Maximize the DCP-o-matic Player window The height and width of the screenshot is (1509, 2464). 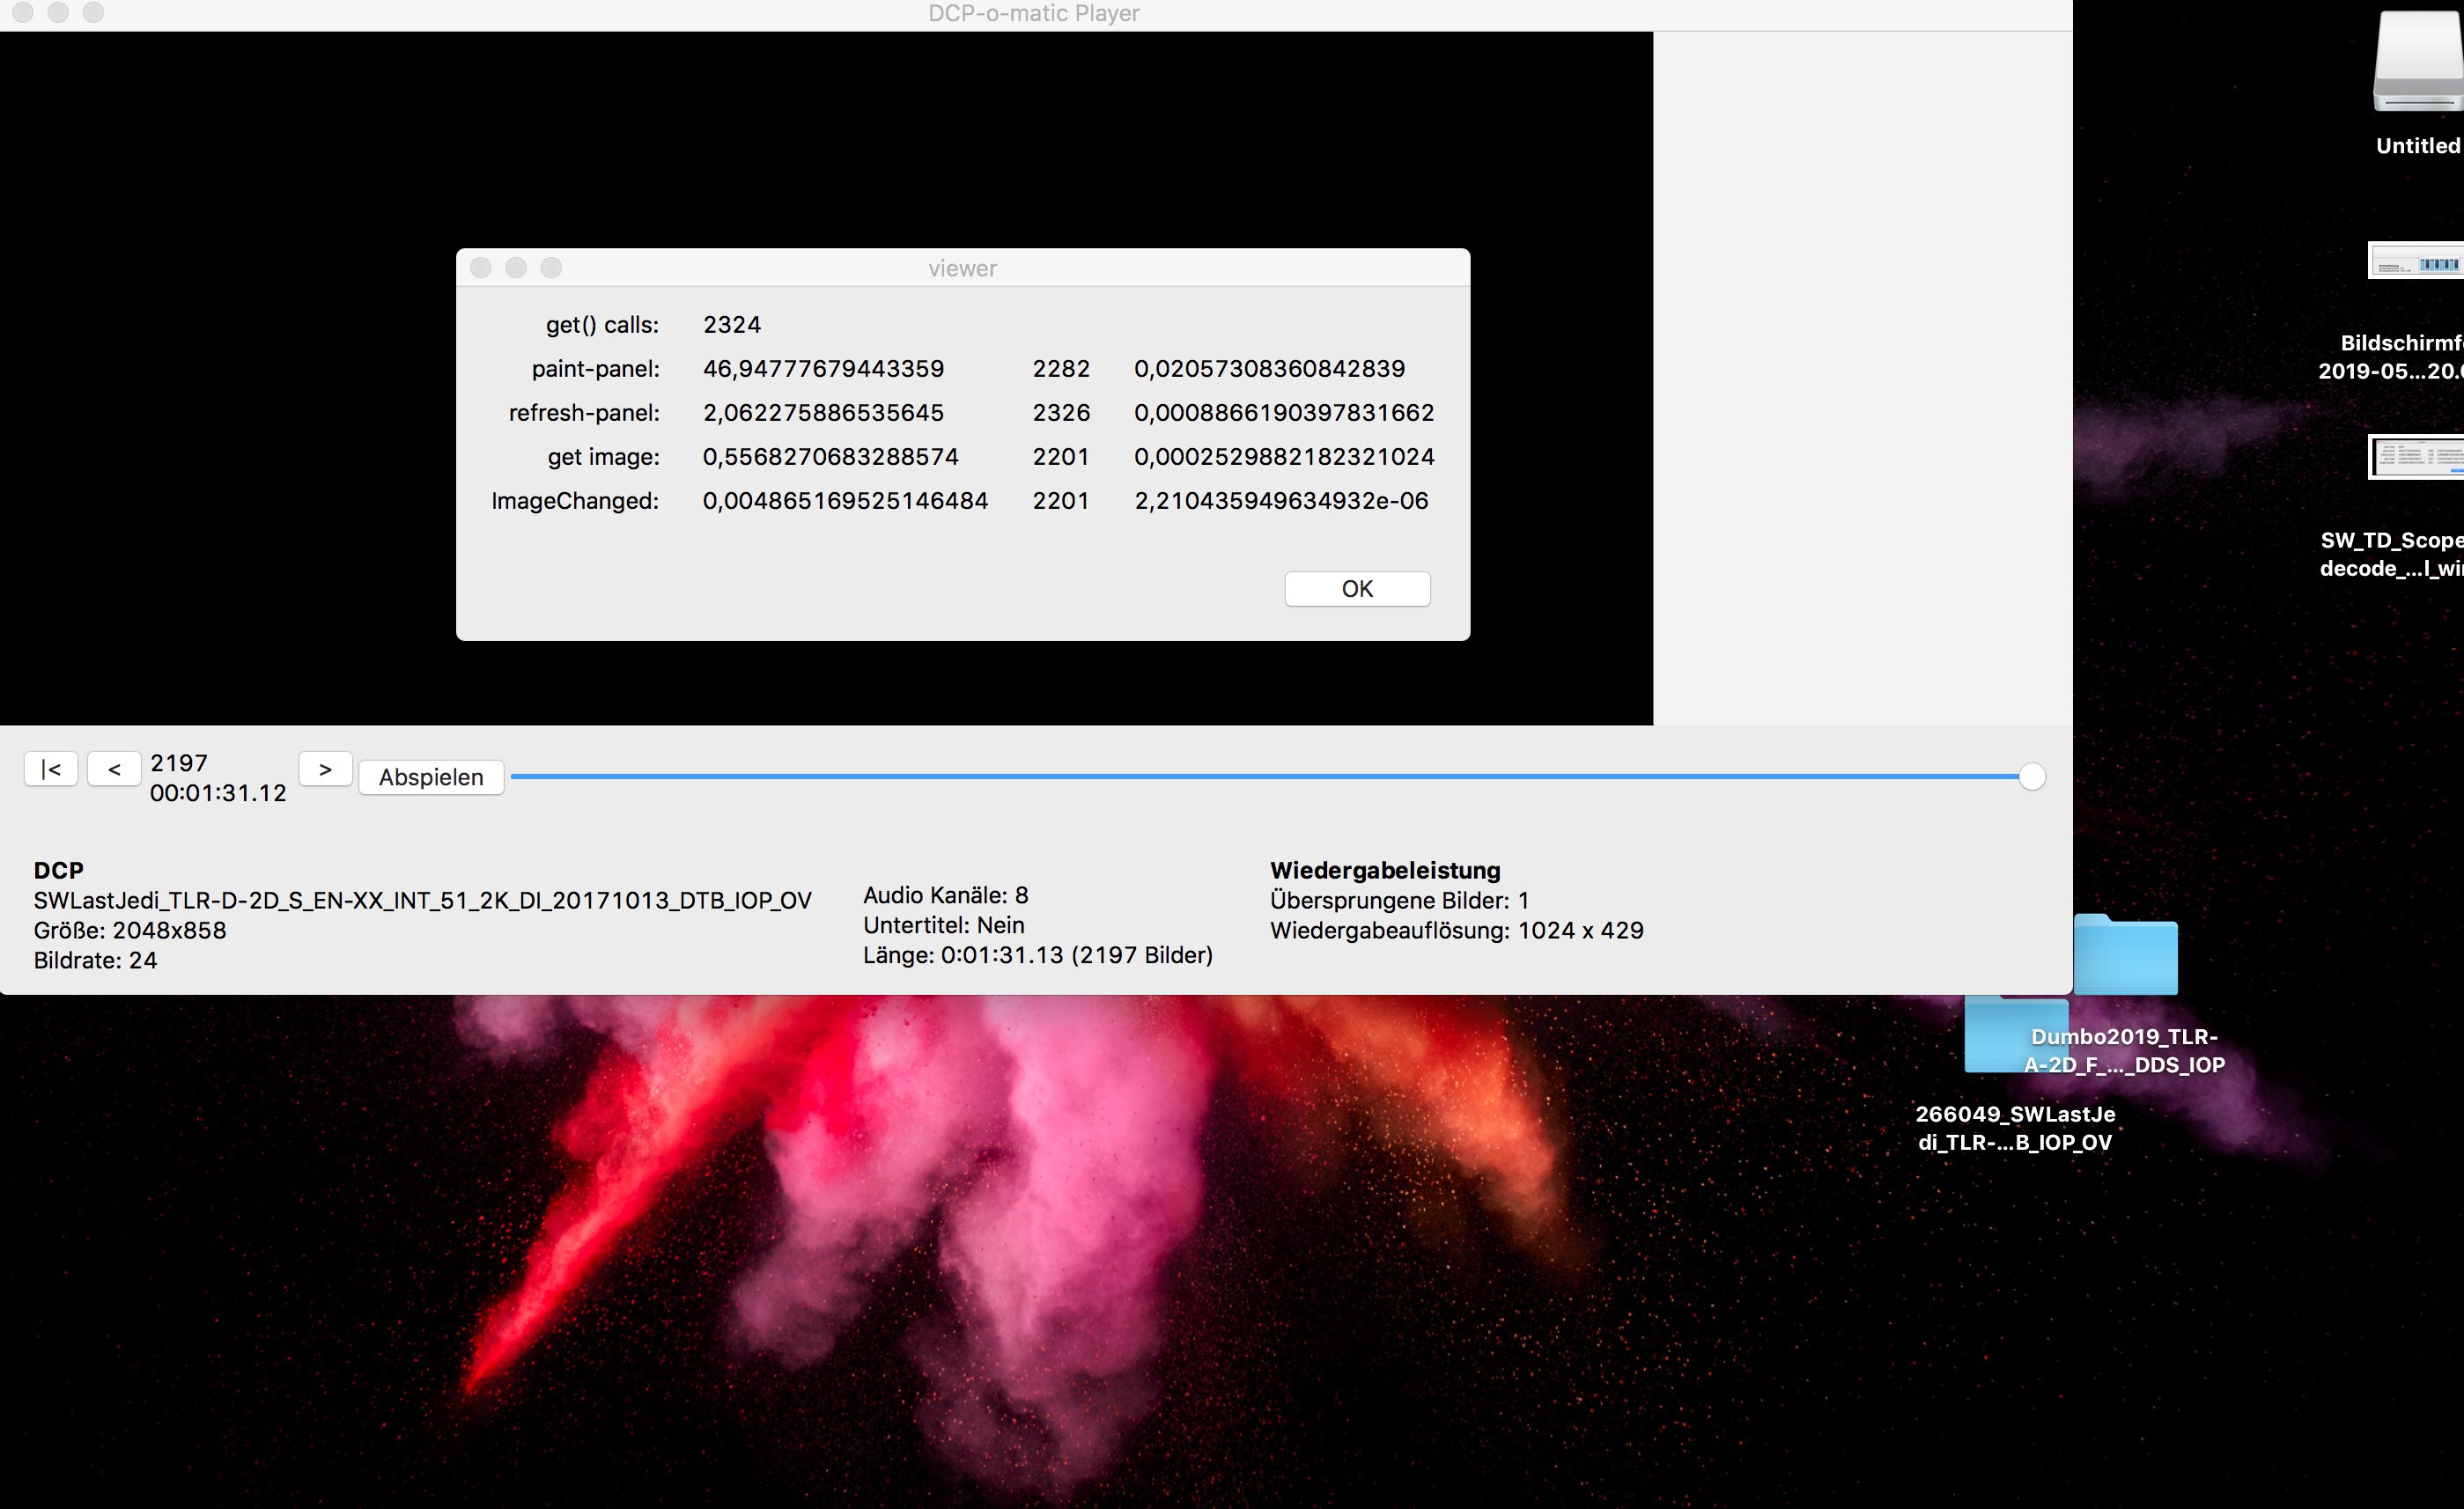93,13
